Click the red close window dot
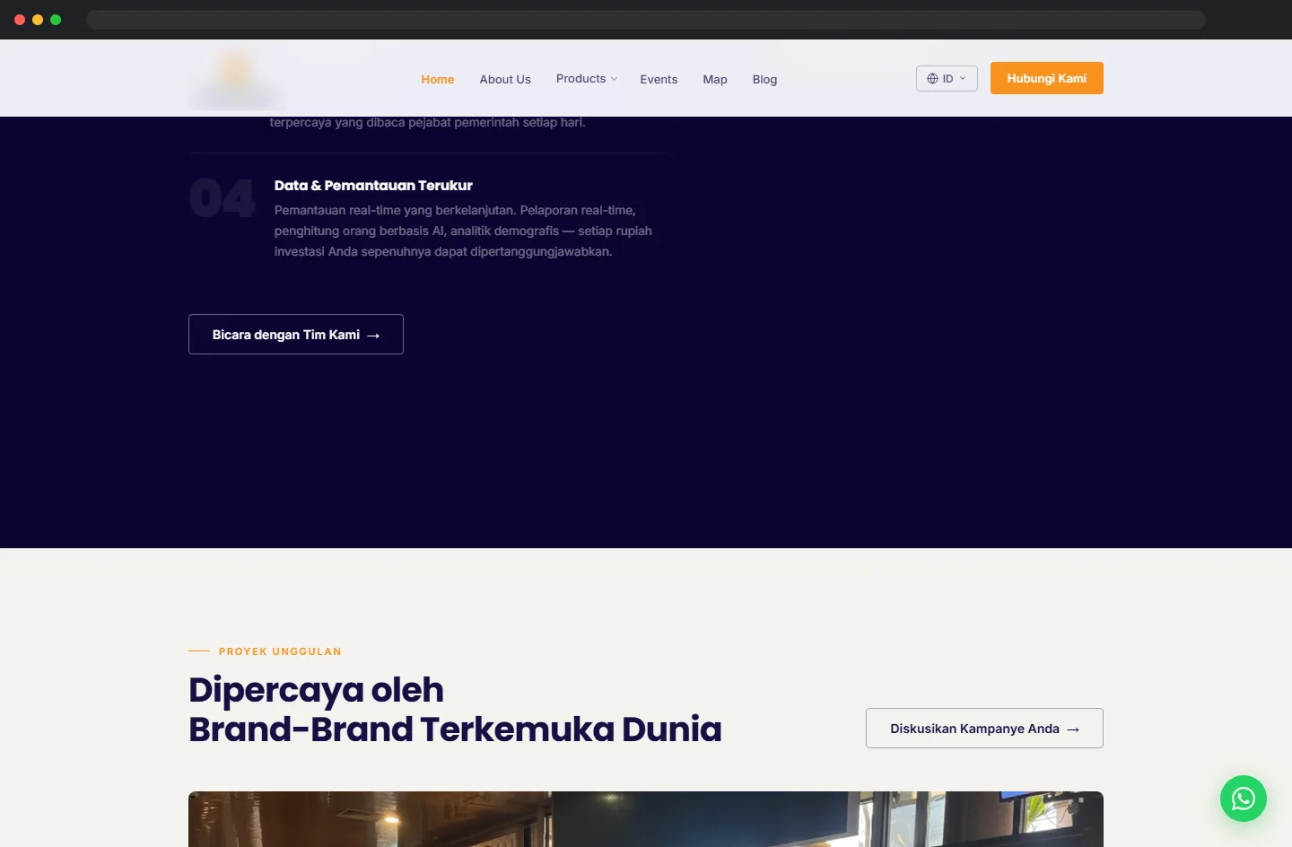 pos(20,20)
